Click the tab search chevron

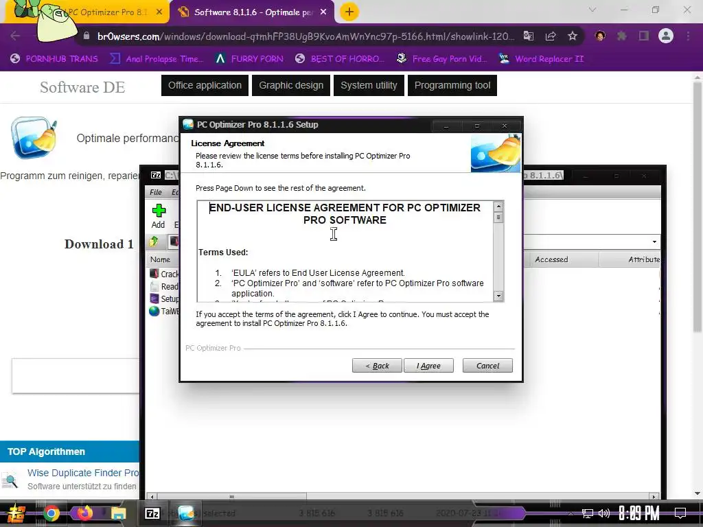point(592,10)
